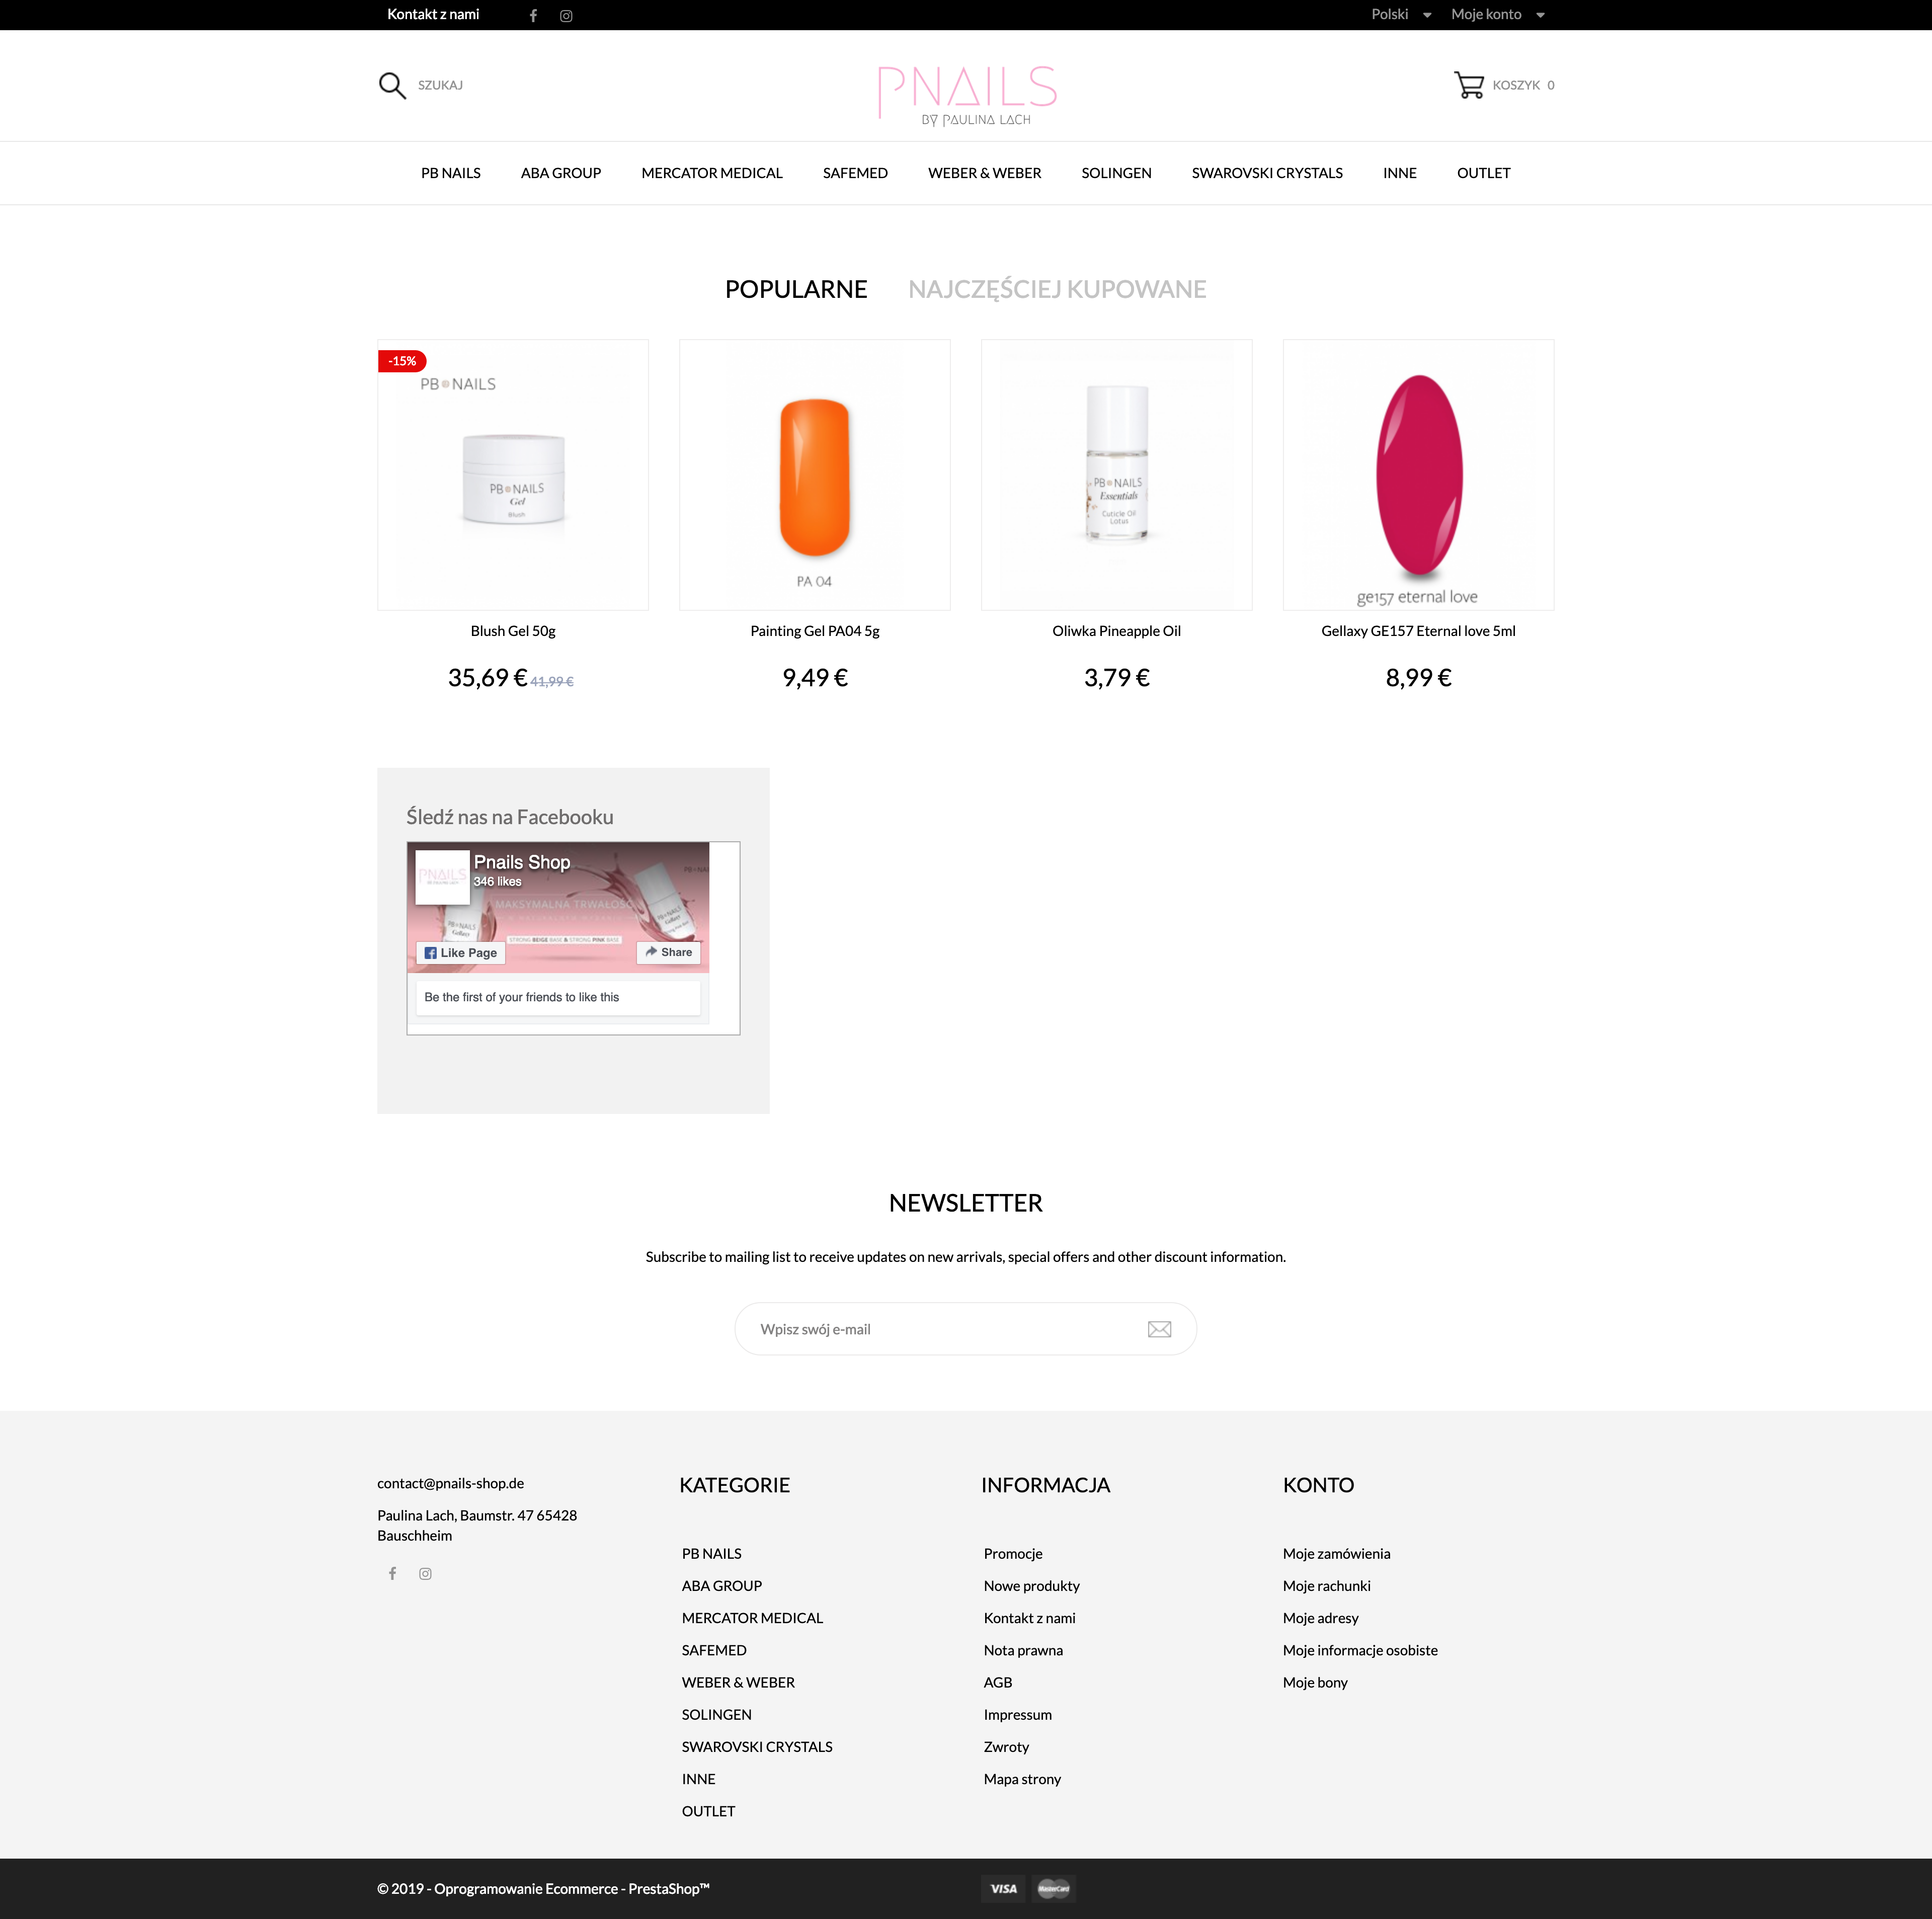Open SWAROVSKI CRYSTALS in the main menu
The width and height of the screenshot is (1932, 1919).
click(1267, 173)
